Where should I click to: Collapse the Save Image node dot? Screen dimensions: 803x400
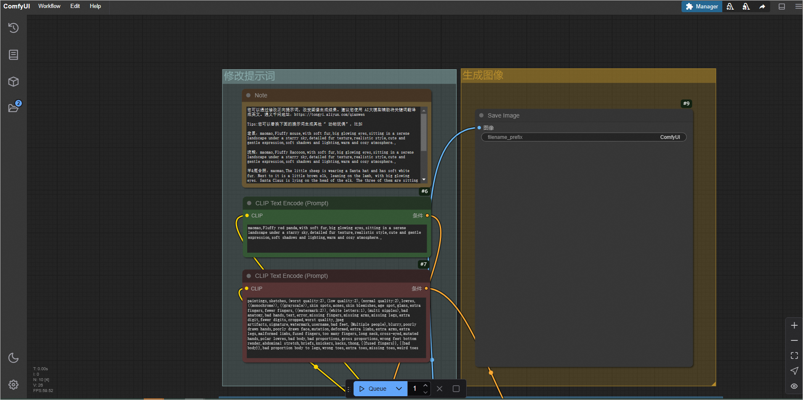pyautogui.click(x=481, y=115)
